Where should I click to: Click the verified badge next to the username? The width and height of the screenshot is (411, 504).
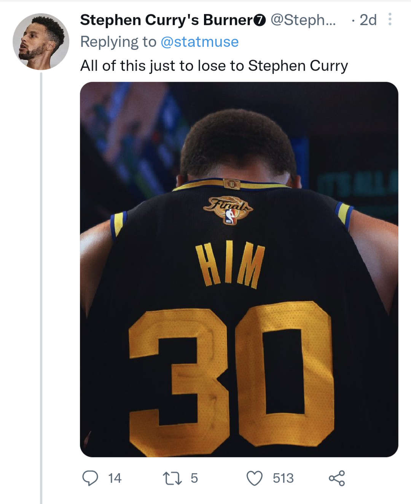pyautogui.click(x=259, y=20)
